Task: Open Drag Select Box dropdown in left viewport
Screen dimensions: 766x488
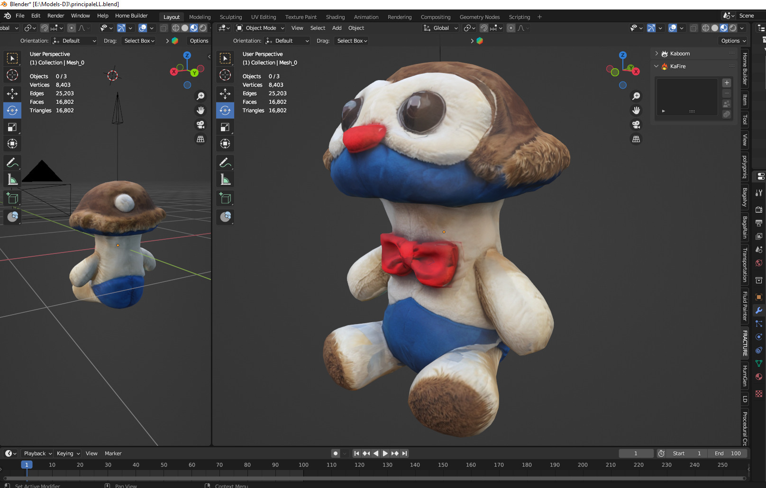Action: point(139,41)
